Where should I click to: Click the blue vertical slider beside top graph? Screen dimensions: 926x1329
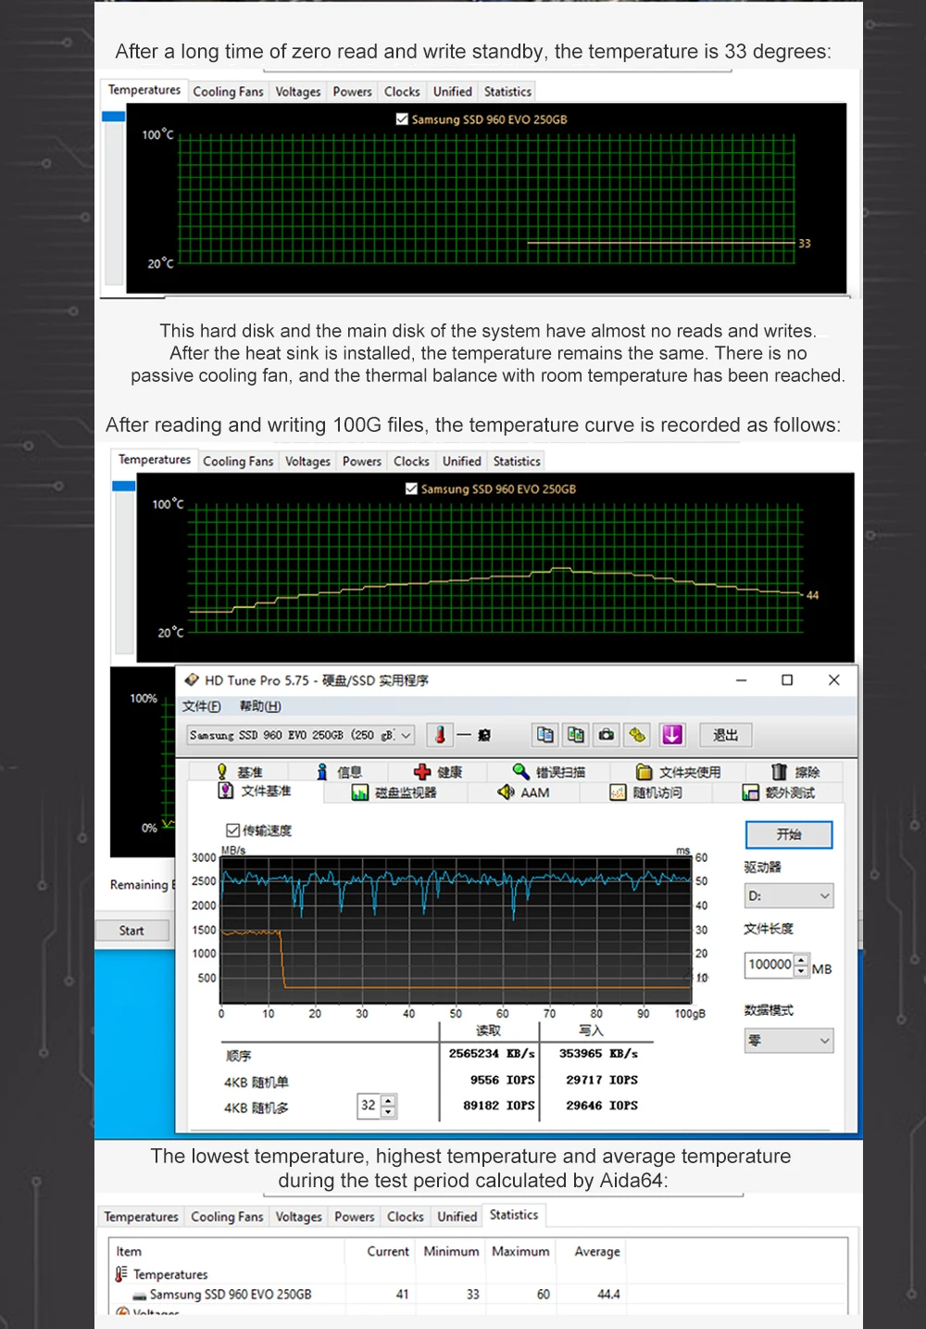[114, 117]
